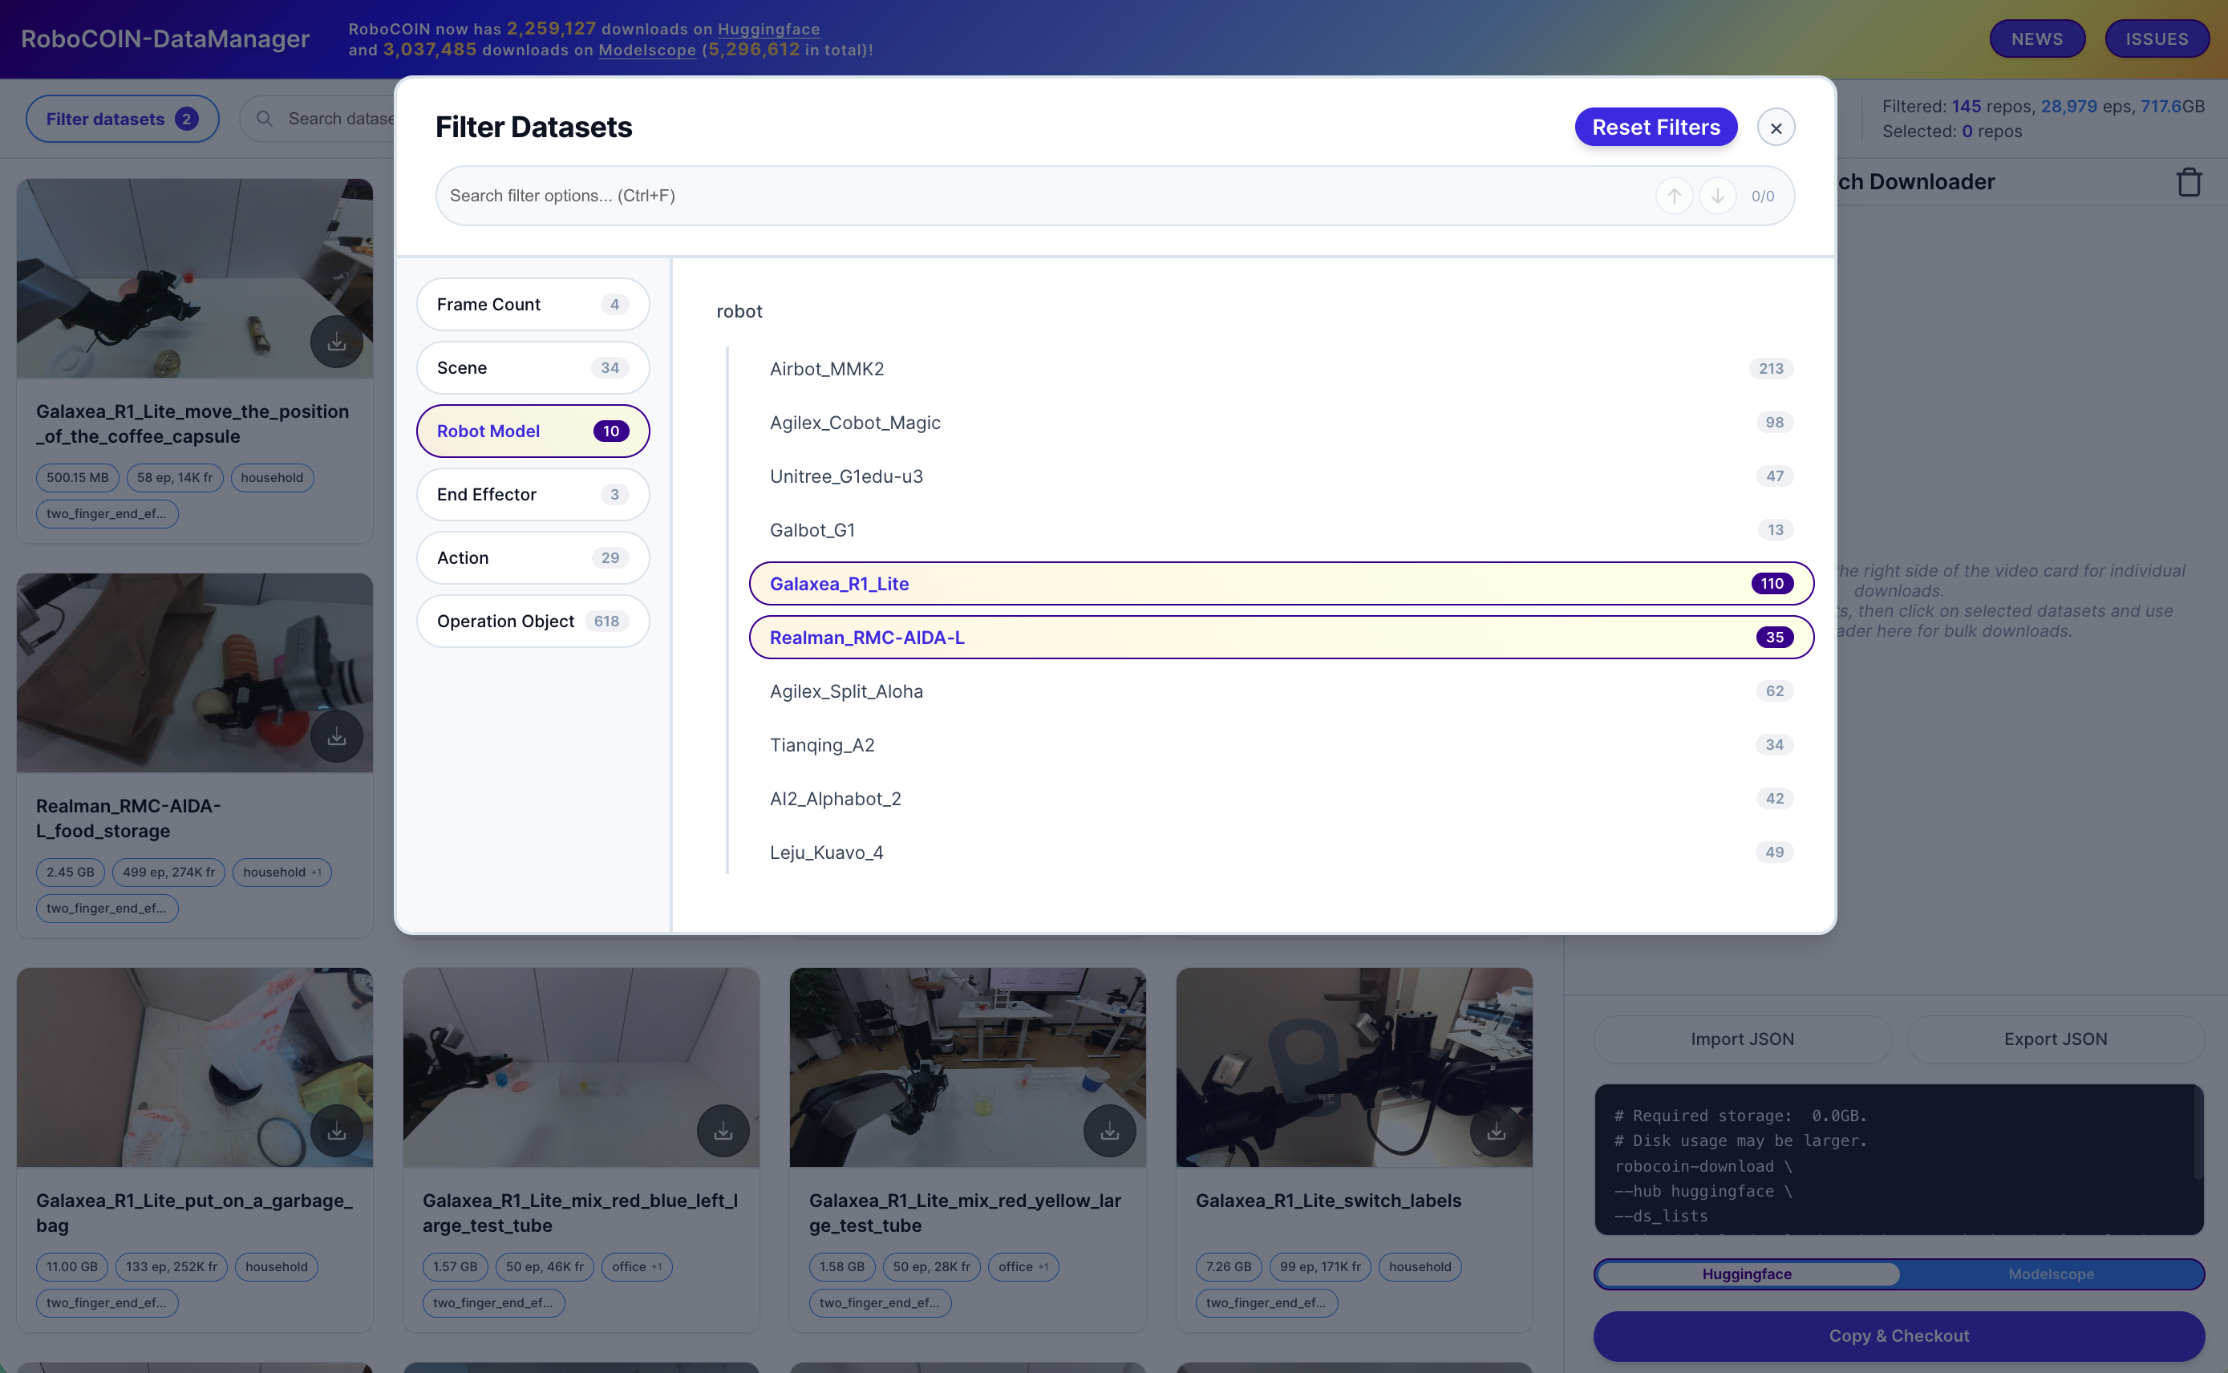Click download icon on coffee capsule video card

(x=337, y=342)
